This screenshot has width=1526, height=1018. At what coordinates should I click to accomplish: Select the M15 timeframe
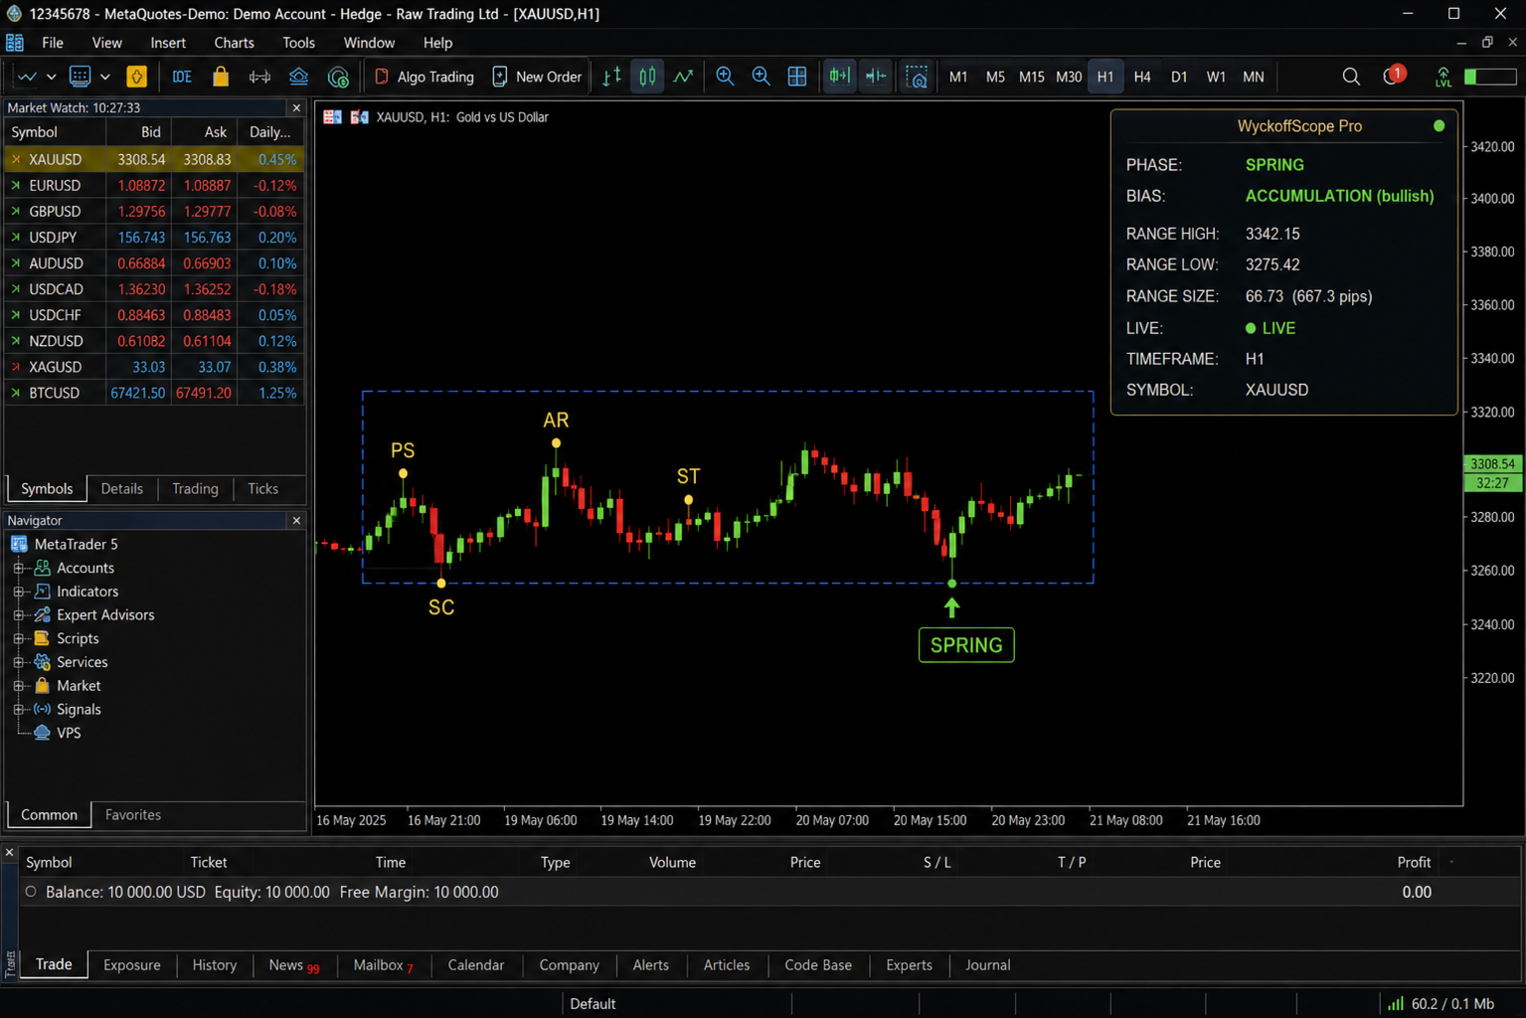[1032, 77]
